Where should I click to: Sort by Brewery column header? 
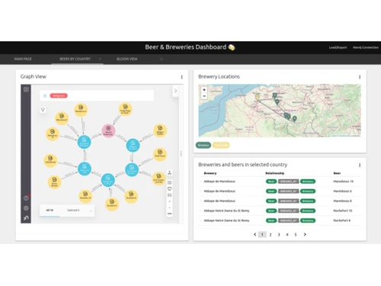210,173
